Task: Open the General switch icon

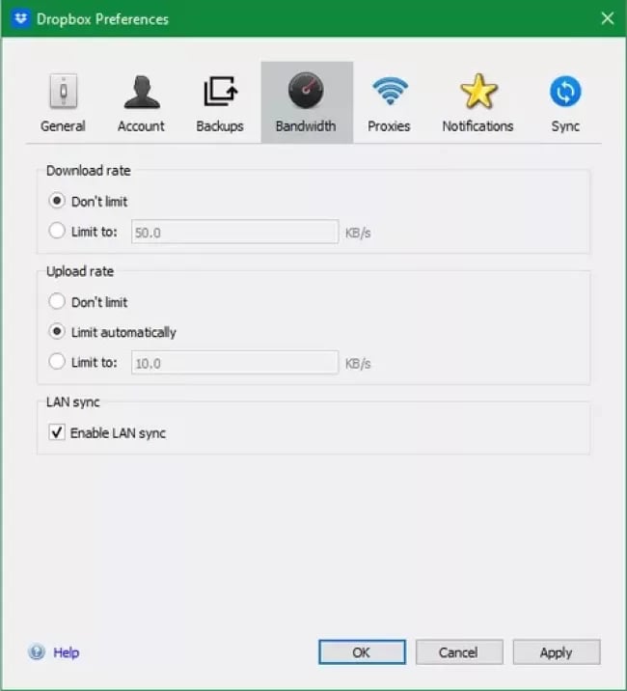Action: click(64, 92)
